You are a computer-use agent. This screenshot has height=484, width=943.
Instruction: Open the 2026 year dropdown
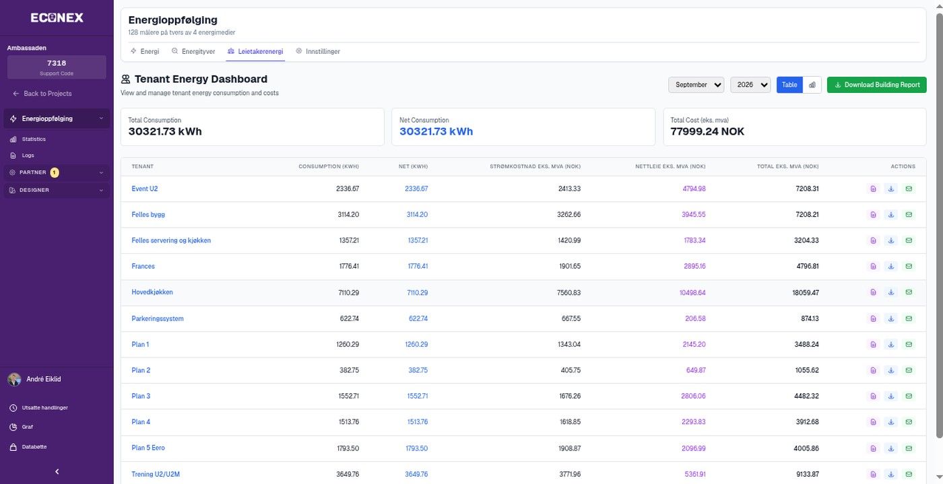[x=750, y=85]
